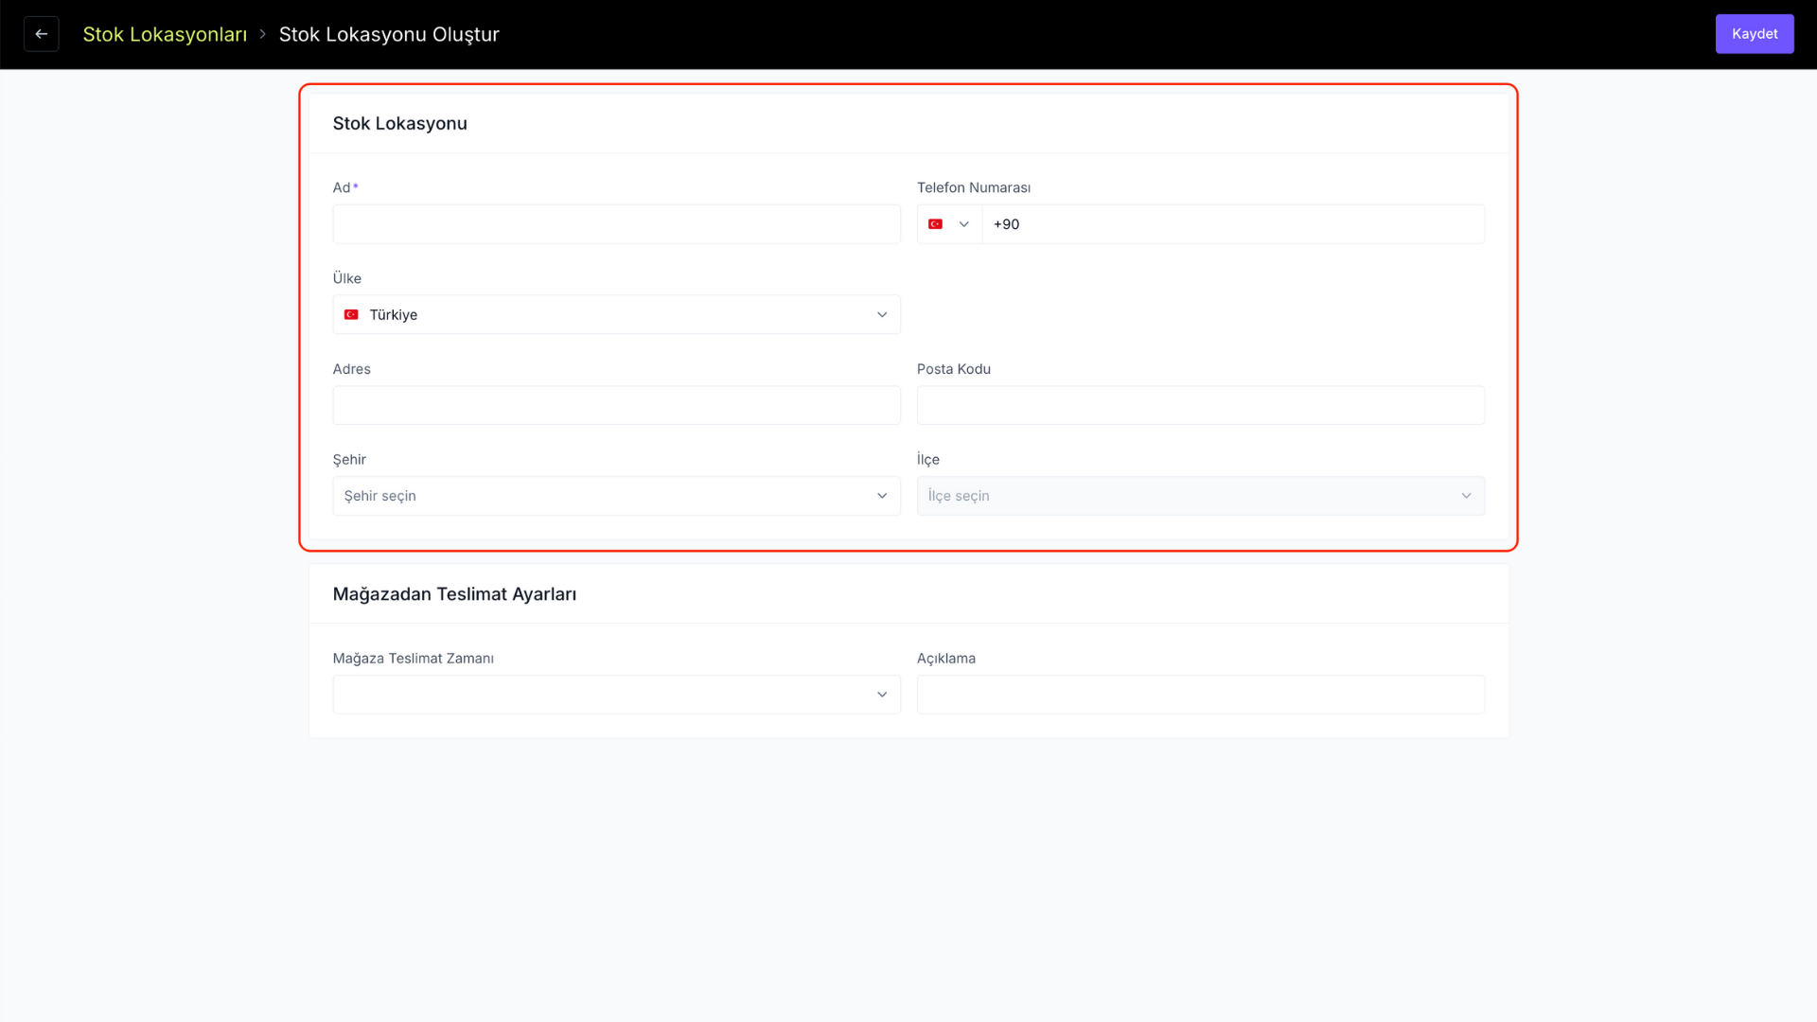Focus the Adres input field
The height and width of the screenshot is (1022, 1817).
[x=616, y=405]
